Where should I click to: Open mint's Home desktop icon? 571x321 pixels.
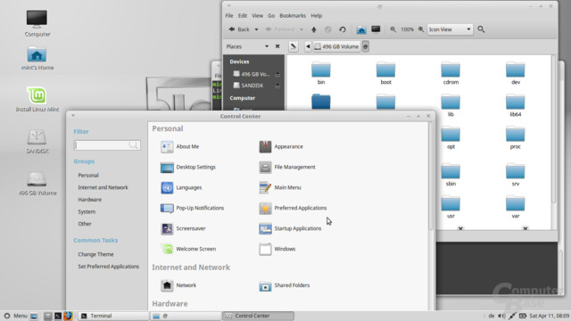pyautogui.click(x=37, y=58)
